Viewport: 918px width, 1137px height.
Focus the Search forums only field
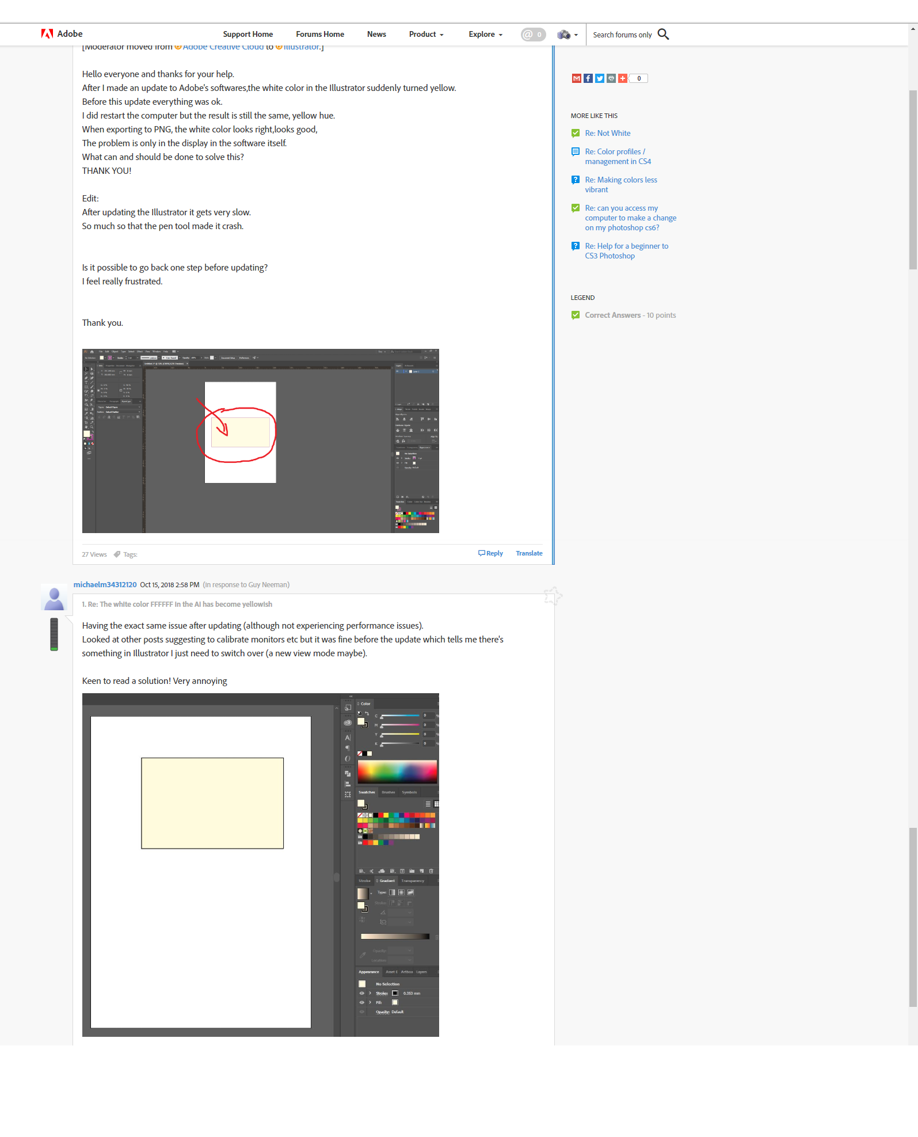[622, 35]
